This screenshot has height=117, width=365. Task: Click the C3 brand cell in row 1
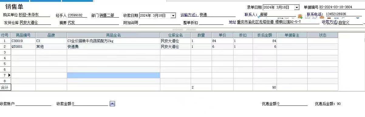pyautogui.click(x=51, y=41)
